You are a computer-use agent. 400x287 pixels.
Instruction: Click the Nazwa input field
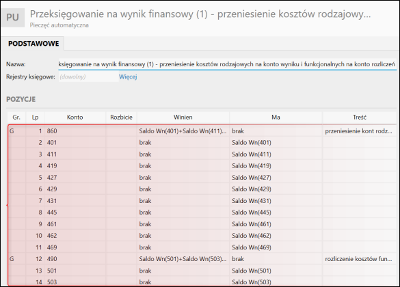pos(227,64)
